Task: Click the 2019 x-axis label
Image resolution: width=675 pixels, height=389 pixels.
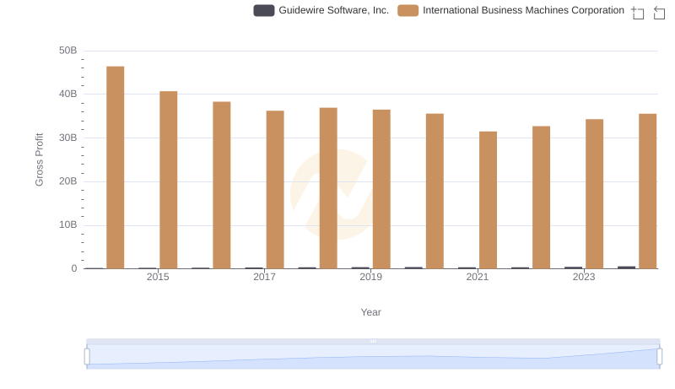Action: coord(370,277)
